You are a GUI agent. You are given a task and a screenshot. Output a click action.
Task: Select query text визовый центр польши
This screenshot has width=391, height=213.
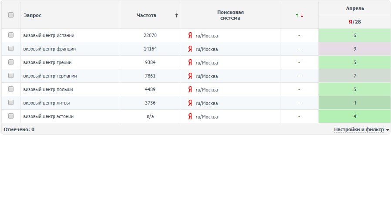tap(48, 89)
